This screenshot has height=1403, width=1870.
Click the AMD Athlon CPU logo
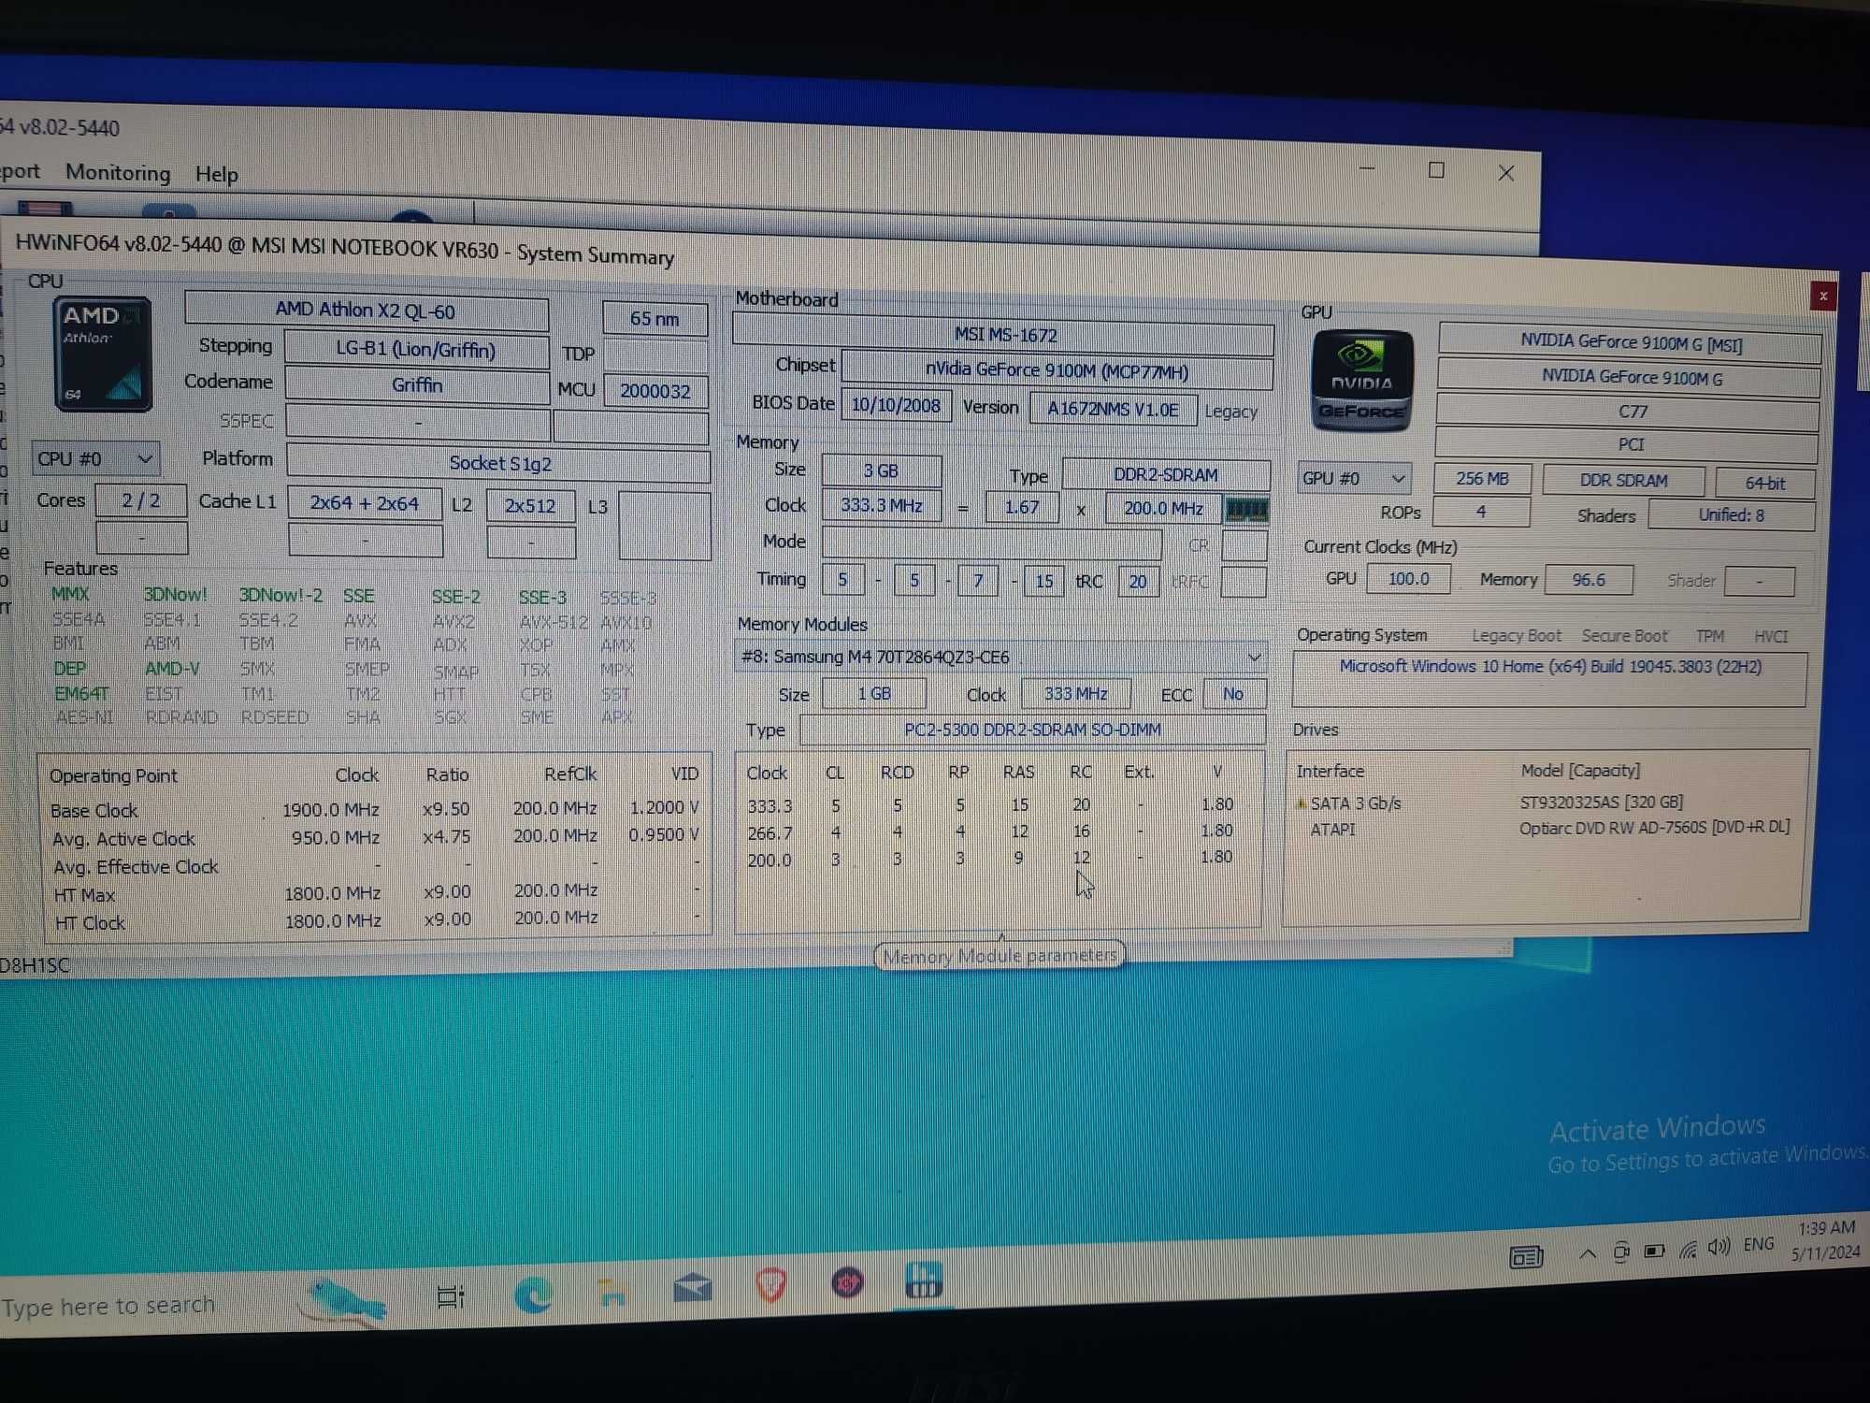102,354
